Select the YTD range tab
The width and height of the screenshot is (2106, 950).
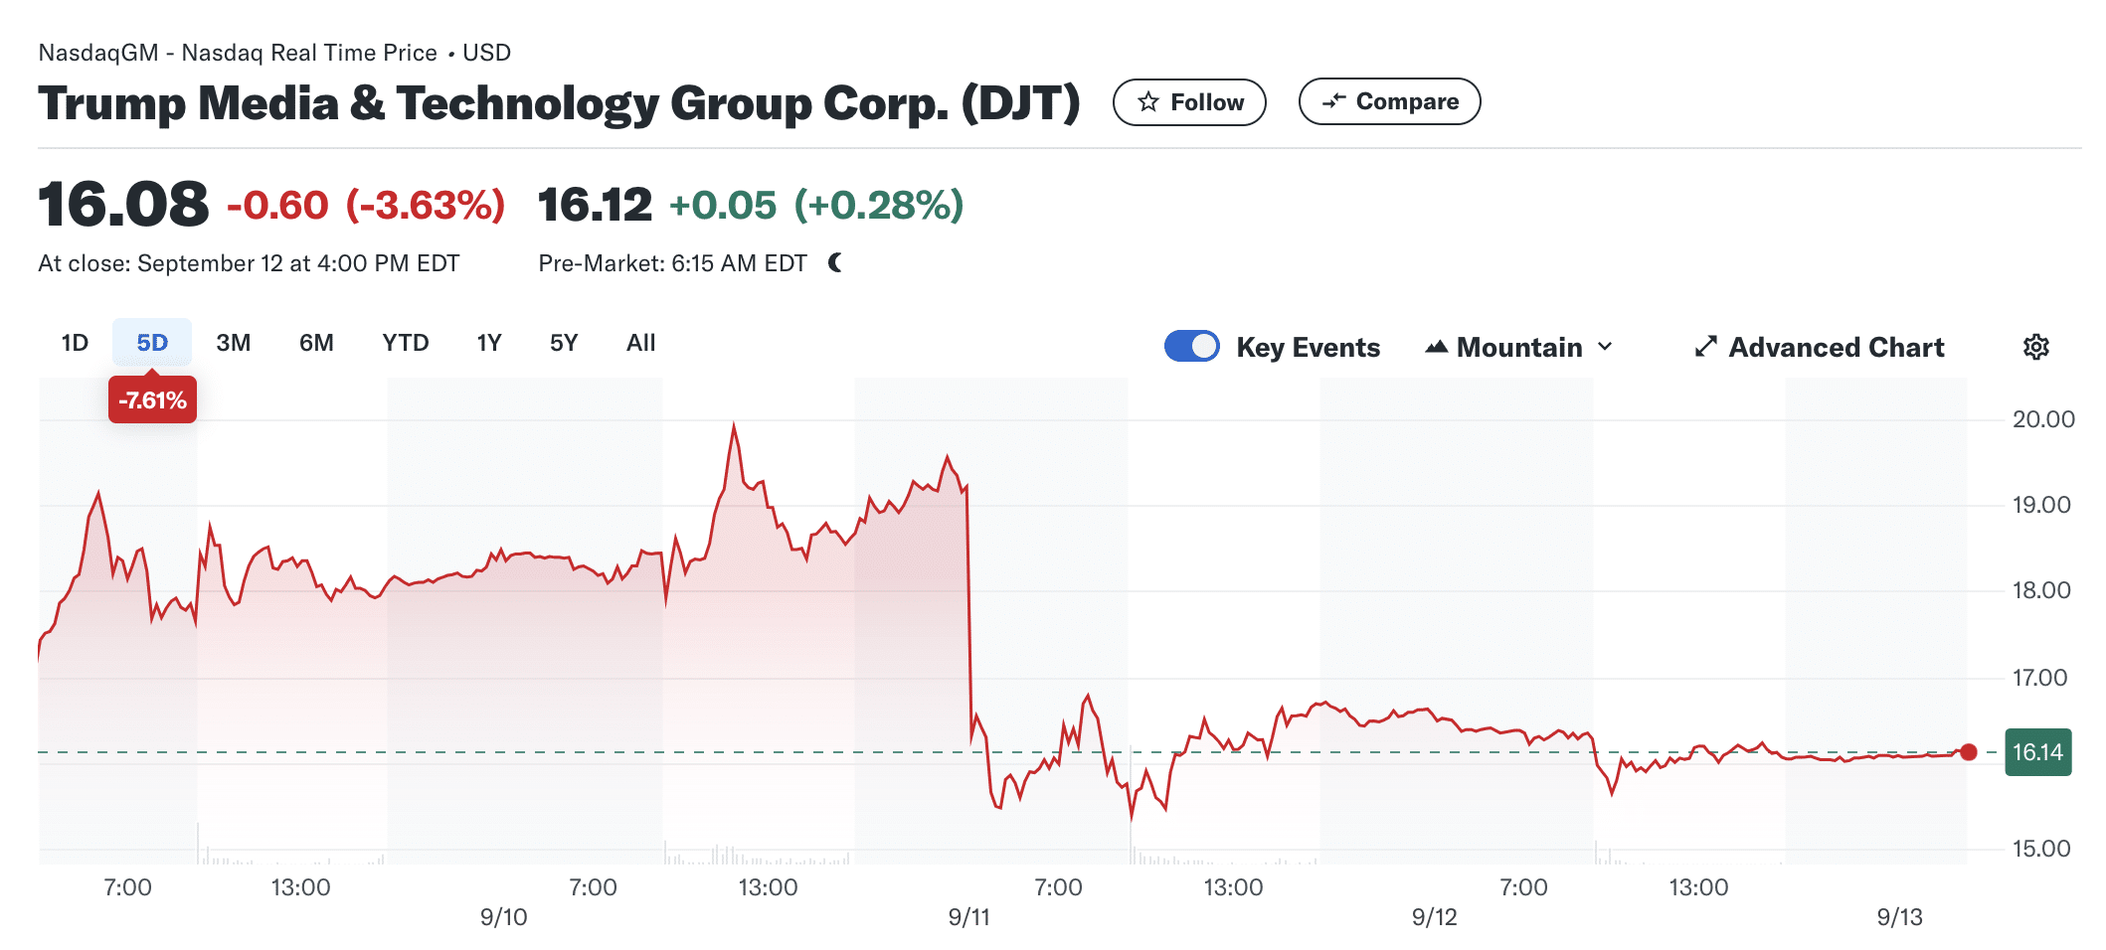pos(405,343)
